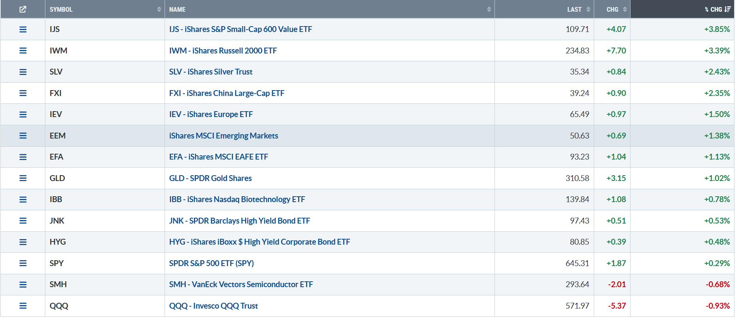Open the hamburger menu for GLD row
The width and height of the screenshot is (738, 325).
pos(23,178)
